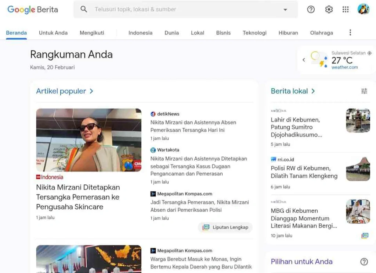The height and width of the screenshot is (273, 376).
Task: Click the Rangkuman Anda title
Action: tap(71, 54)
